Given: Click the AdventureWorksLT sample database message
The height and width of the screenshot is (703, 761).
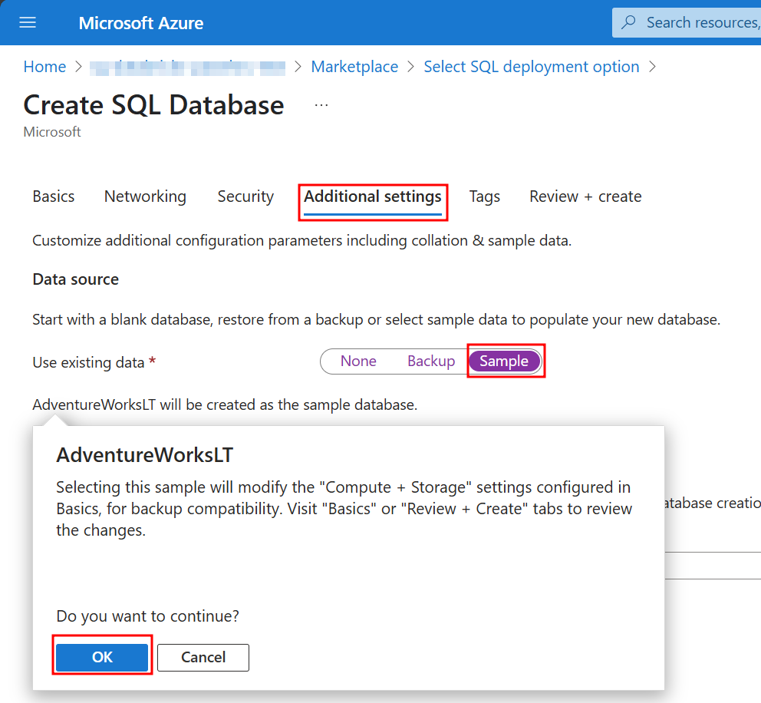Looking at the screenshot, I should (x=225, y=404).
